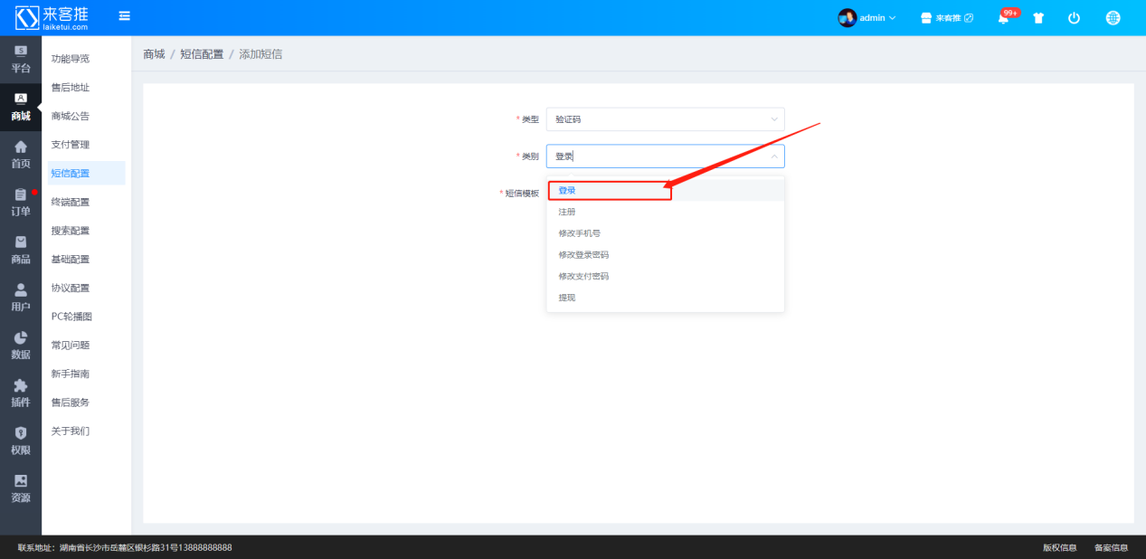Viewport: 1146px width, 559px height.
Task: Click 备案信息 link in footer
Action: 1111,547
